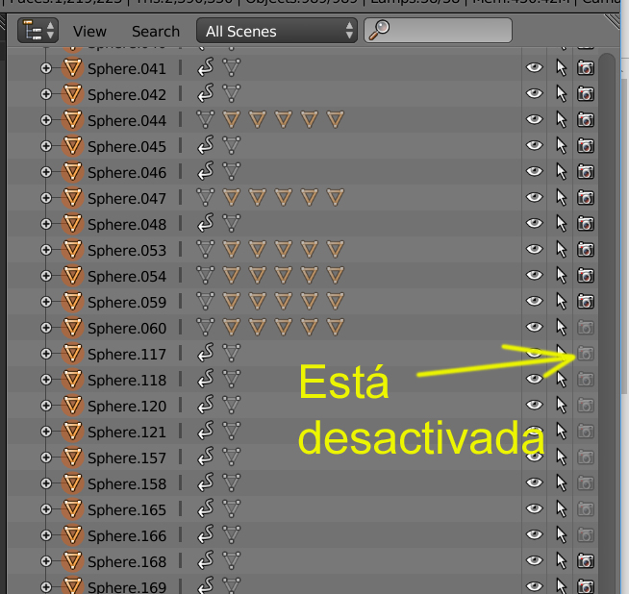Click the Sphere.168 object mesh icon
This screenshot has width=629, height=594.
tap(72, 560)
